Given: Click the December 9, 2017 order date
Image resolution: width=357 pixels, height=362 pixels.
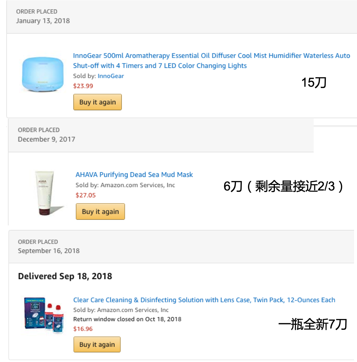Looking at the screenshot, I should coord(46,139).
